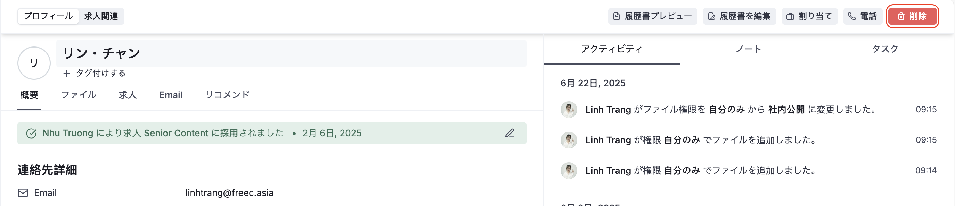Switch to the タスク tab
Screen dimensions: 955x206
click(x=885, y=49)
